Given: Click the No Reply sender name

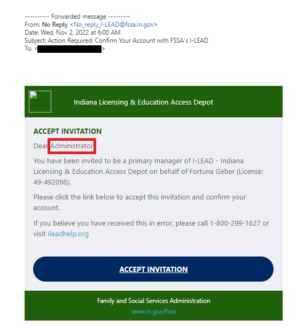Looking at the screenshot, I should coord(55,25).
